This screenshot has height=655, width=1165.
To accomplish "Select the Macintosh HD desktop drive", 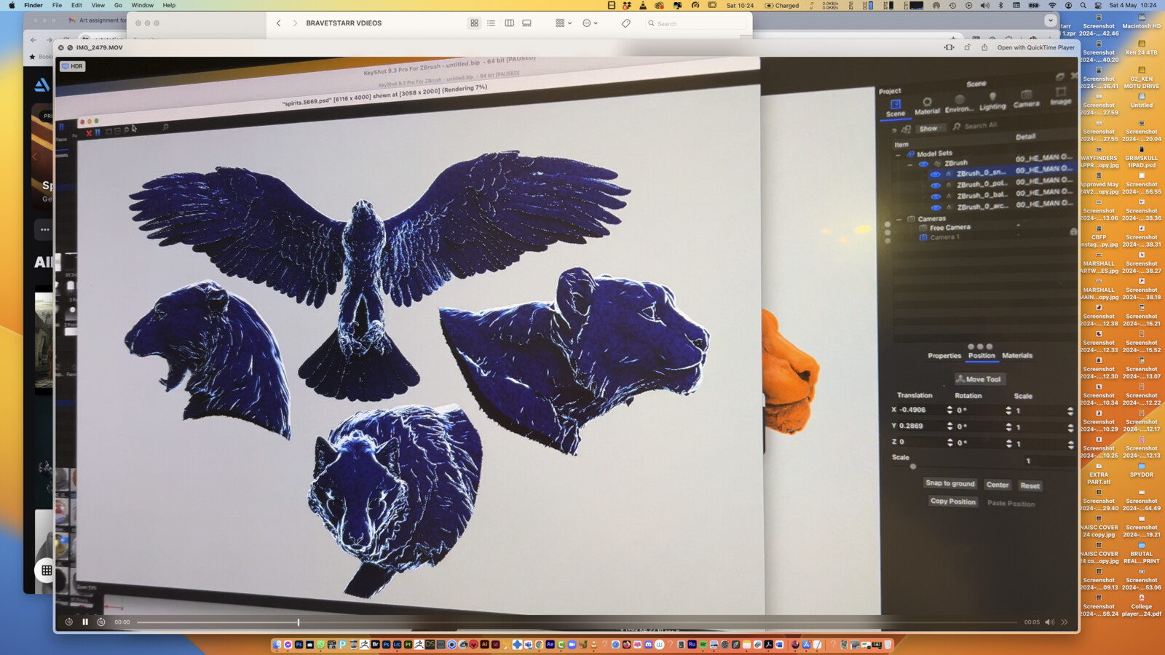I will 1142,22.
